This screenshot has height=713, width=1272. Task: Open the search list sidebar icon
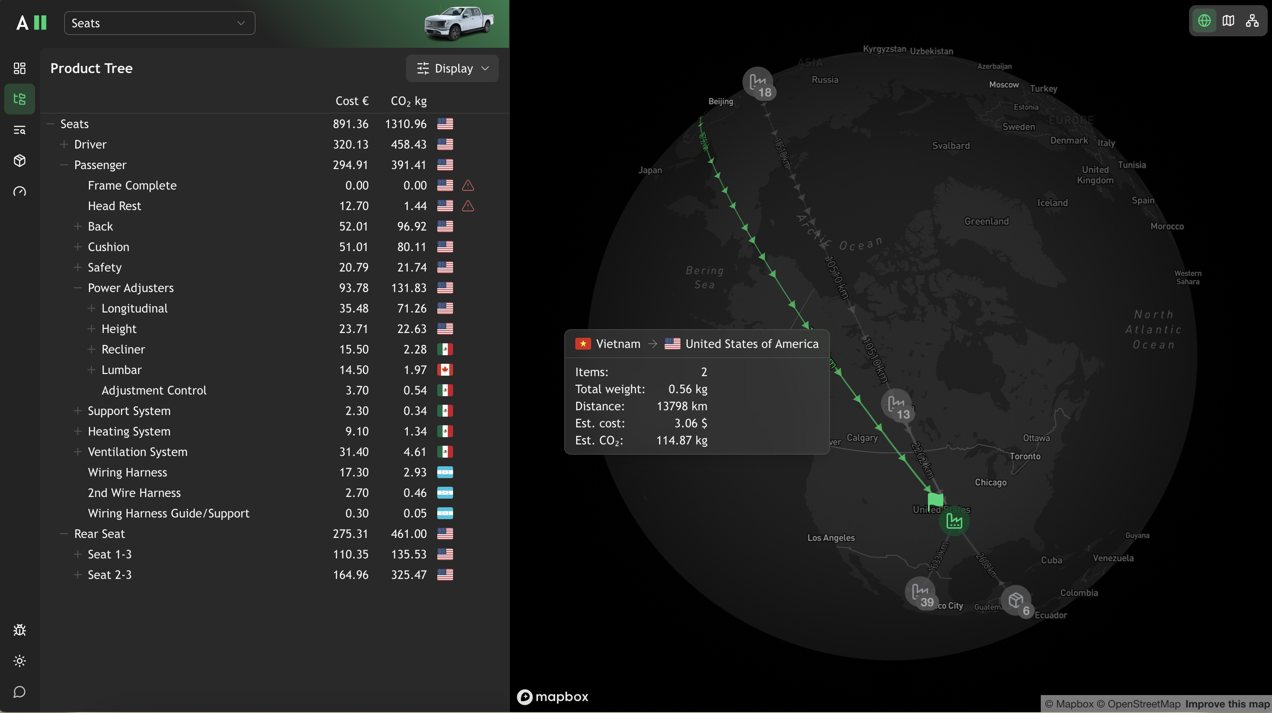[x=19, y=130]
